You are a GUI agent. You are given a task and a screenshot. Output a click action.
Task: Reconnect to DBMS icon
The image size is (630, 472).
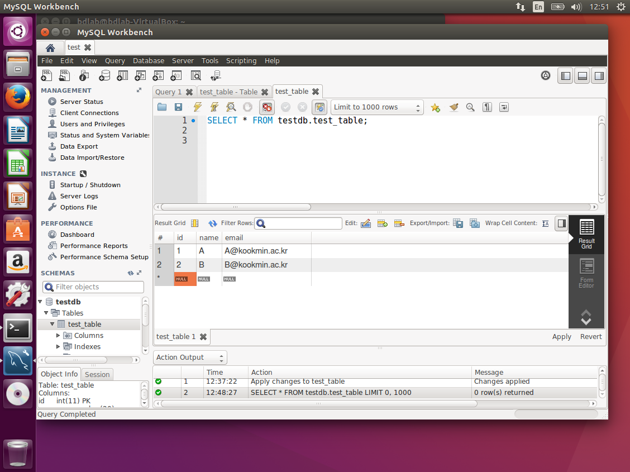(216, 75)
